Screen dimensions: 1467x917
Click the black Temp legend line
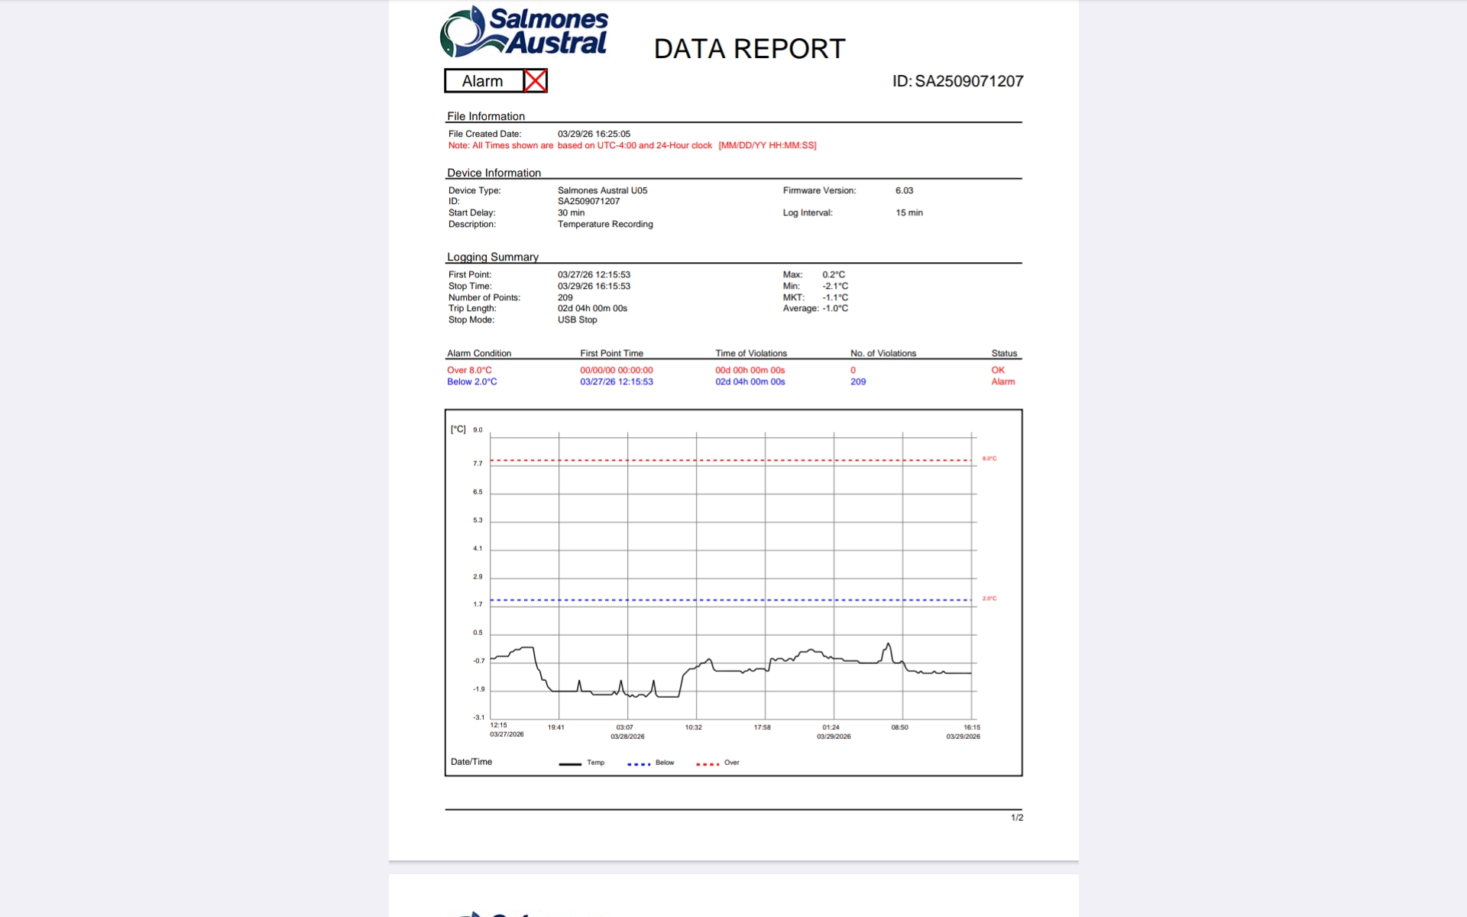tap(570, 763)
